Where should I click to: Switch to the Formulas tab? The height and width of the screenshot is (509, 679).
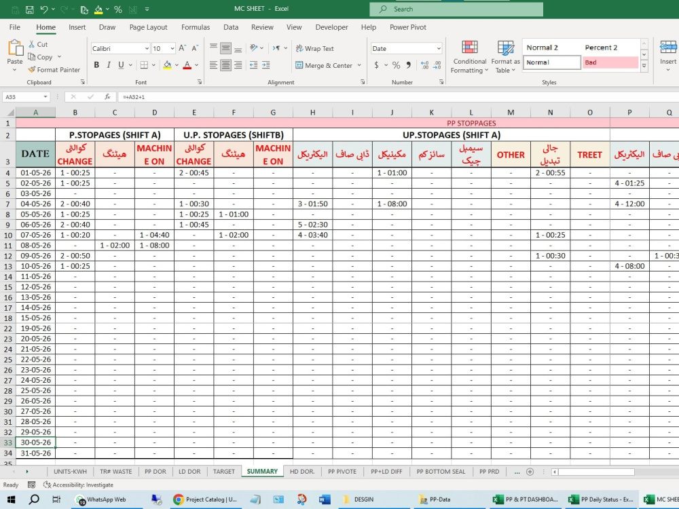196,27
